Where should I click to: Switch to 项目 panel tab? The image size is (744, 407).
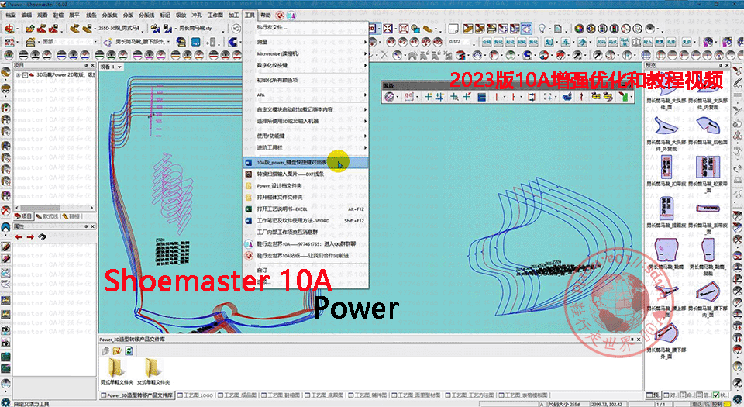(x=22, y=216)
